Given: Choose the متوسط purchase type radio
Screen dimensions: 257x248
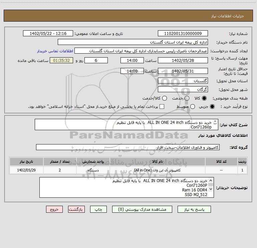Looking at the screenshot, I should click(193, 107).
